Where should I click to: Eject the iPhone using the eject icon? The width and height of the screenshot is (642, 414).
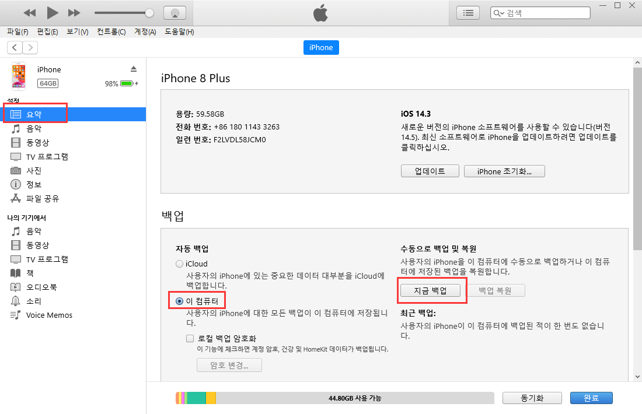pos(134,69)
